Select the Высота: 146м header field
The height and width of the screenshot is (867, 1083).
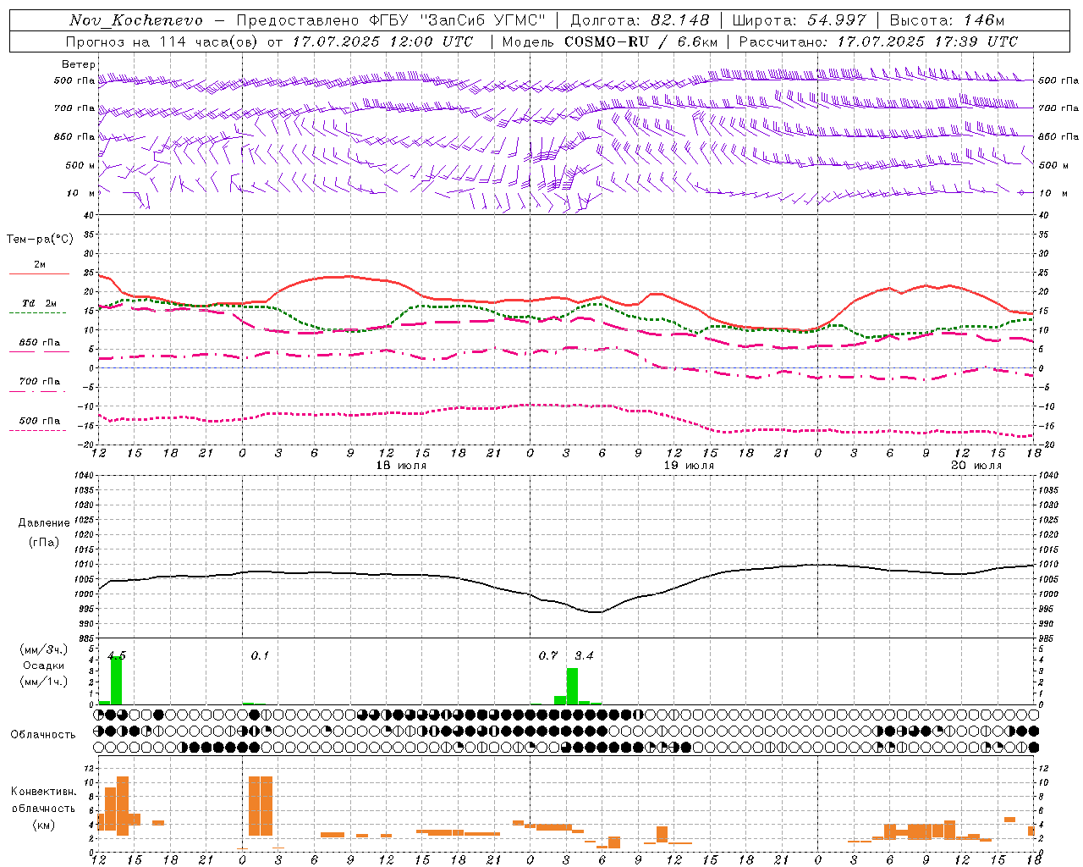[x=947, y=20]
